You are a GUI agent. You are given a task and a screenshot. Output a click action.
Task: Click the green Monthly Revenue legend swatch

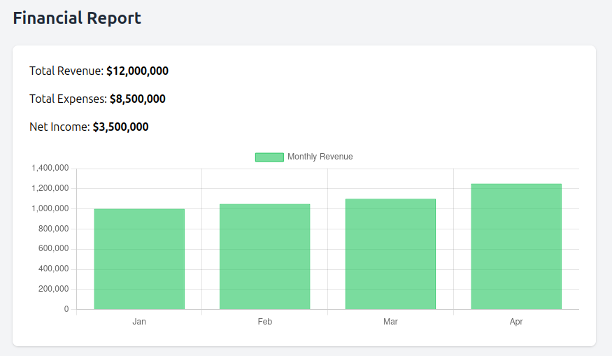[269, 157]
